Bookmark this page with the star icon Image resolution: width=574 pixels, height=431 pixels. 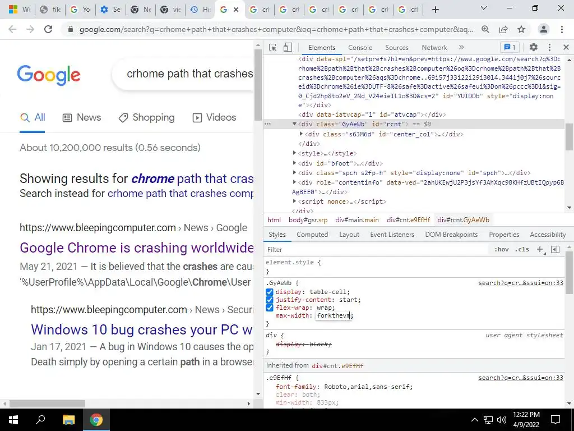coord(521,29)
